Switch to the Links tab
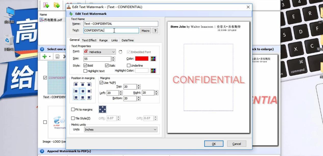The width and height of the screenshot is (323, 156). click(x=114, y=40)
